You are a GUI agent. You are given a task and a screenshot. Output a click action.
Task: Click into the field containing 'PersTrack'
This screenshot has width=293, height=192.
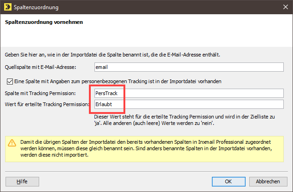[x=189, y=93]
